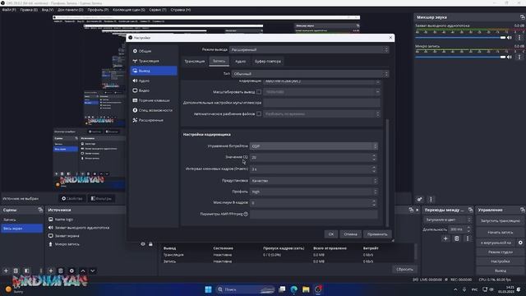Open options menu for Захват выходного аудиопотока channel

pos(519,38)
